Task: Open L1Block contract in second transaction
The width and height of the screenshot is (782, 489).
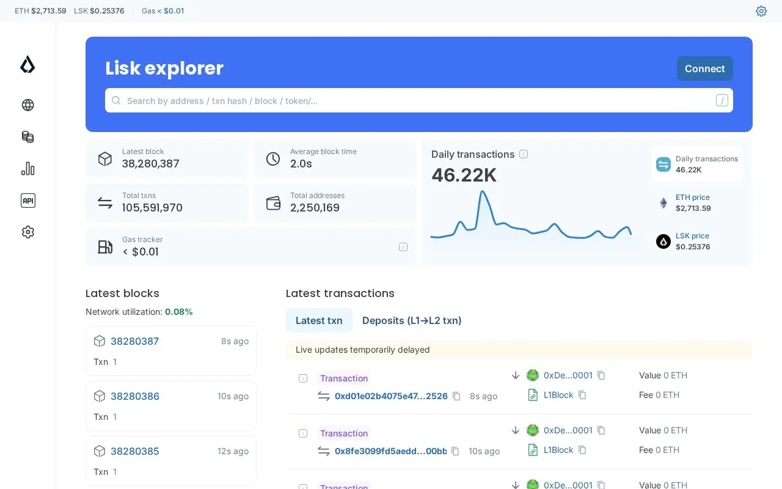Action: point(558,450)
